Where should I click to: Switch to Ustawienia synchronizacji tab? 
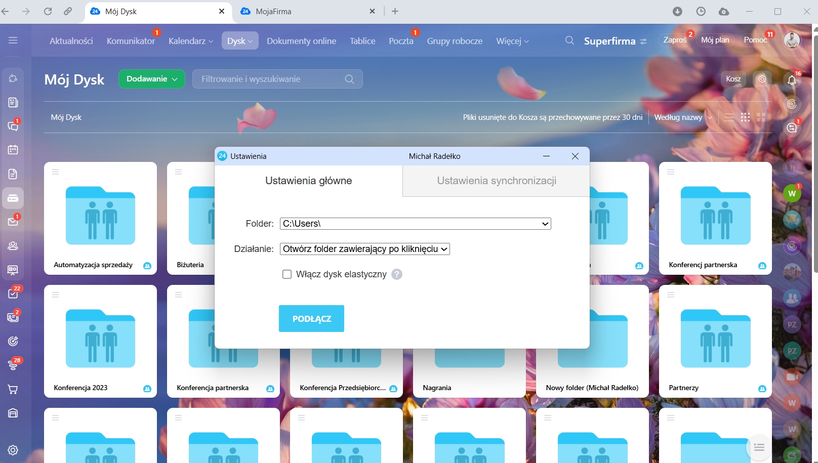(497, 181)
